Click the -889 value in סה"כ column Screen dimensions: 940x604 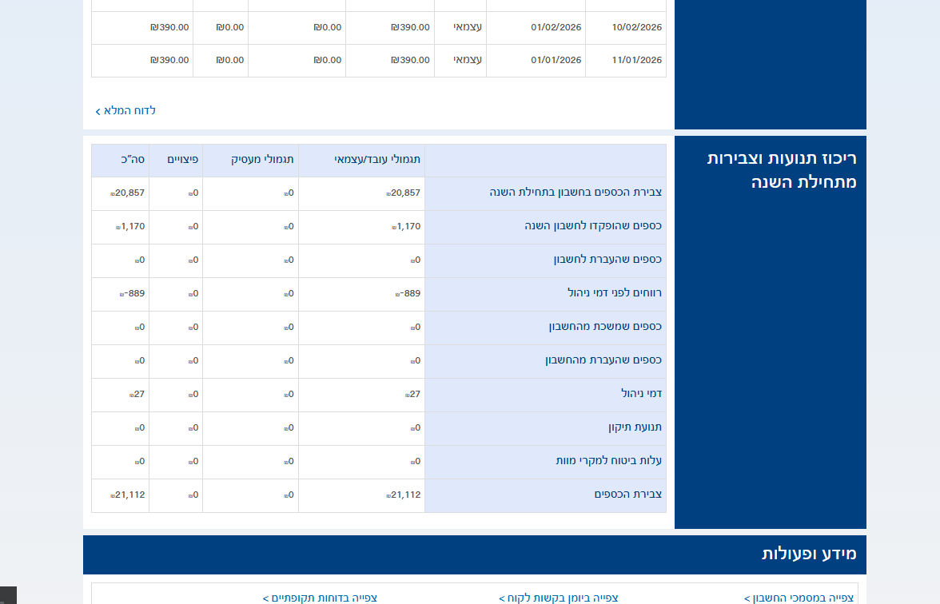coord(133,293)
